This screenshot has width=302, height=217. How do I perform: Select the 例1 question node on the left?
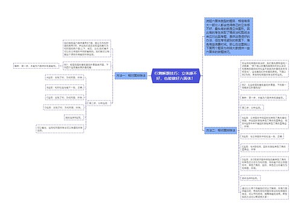point(87,66)
